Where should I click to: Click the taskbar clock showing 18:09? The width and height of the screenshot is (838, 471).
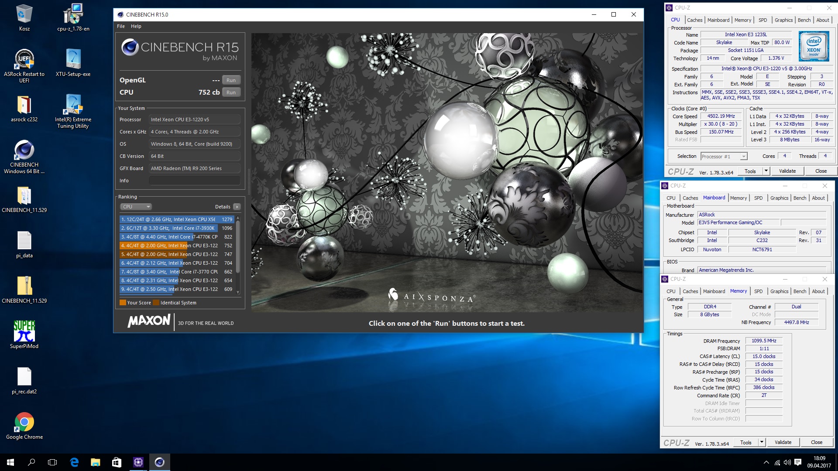click(x=819, y=462)
